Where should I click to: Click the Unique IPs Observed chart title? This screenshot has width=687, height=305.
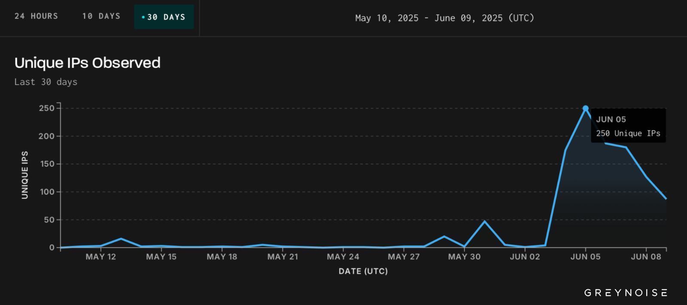coord(88,63)
